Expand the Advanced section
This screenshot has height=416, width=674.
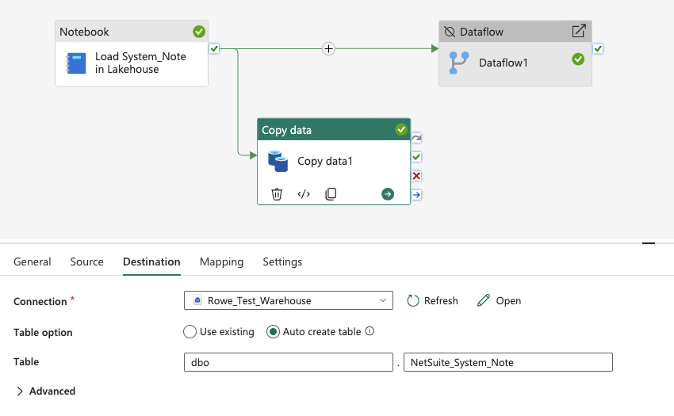tap(45, 391)
